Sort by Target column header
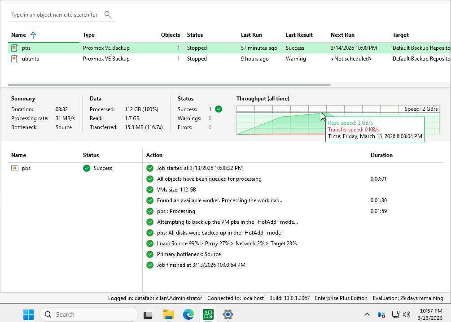 point(401,35)
